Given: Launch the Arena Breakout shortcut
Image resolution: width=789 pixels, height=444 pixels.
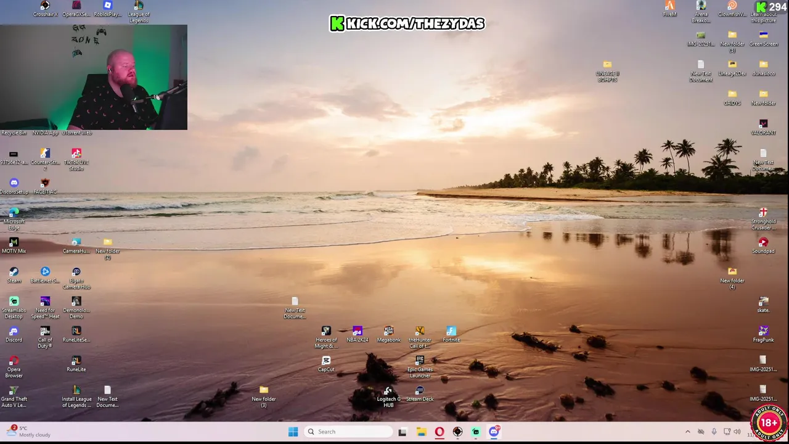Looking at the screenshot, I should [701, 12].
